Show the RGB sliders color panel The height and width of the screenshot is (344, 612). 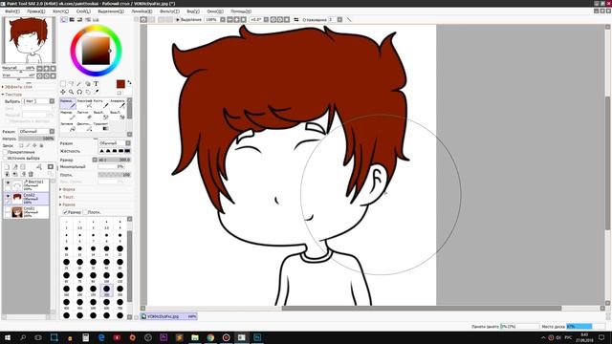[x=72, y=19]
